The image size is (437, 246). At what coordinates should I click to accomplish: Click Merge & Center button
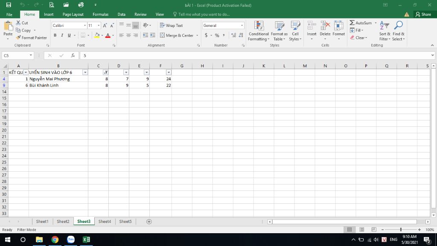point(177,35)
